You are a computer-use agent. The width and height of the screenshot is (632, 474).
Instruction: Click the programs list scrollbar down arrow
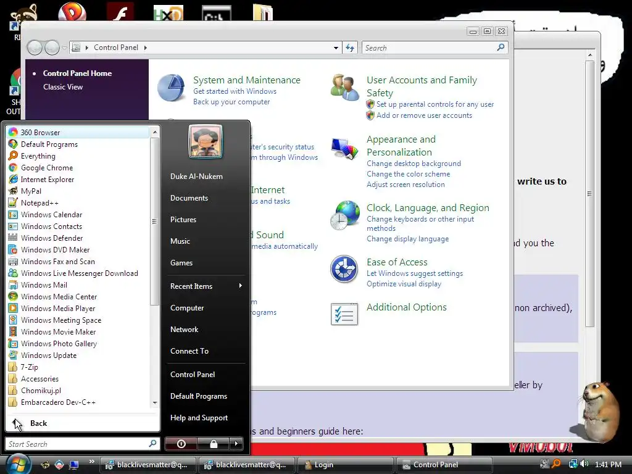(x=155, y=402)
